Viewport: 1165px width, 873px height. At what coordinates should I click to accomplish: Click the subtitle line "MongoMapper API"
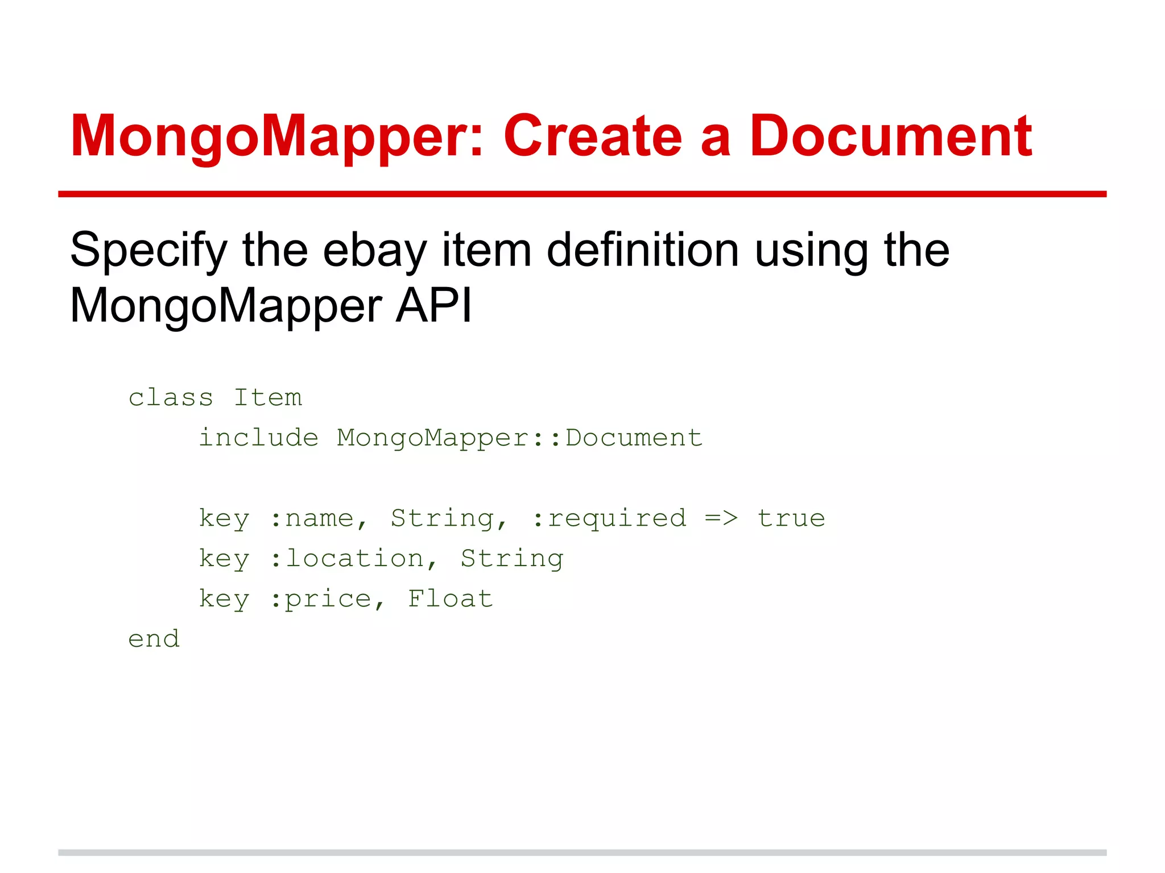[x=271, y=306]
